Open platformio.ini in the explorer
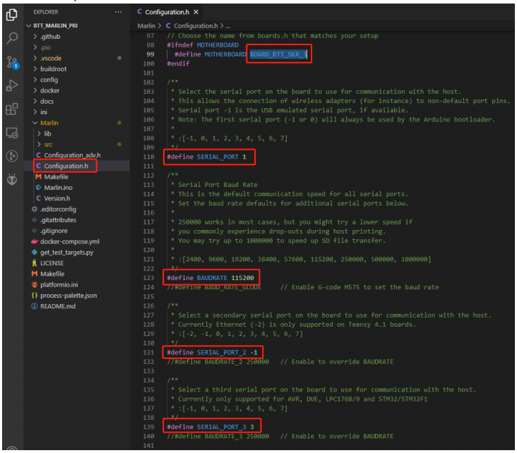 click(62, 284)
